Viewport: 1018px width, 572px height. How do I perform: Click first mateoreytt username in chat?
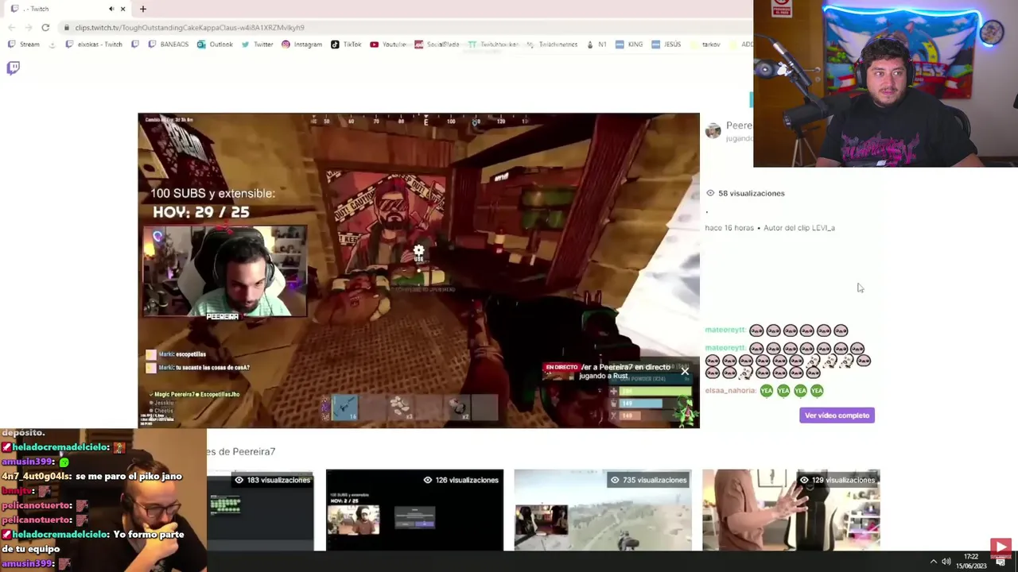(725, 330)
